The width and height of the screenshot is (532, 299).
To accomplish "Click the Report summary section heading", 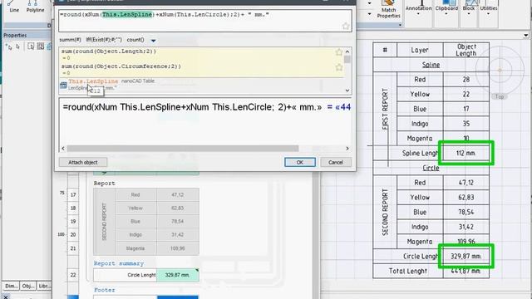I will coord(119,263).
